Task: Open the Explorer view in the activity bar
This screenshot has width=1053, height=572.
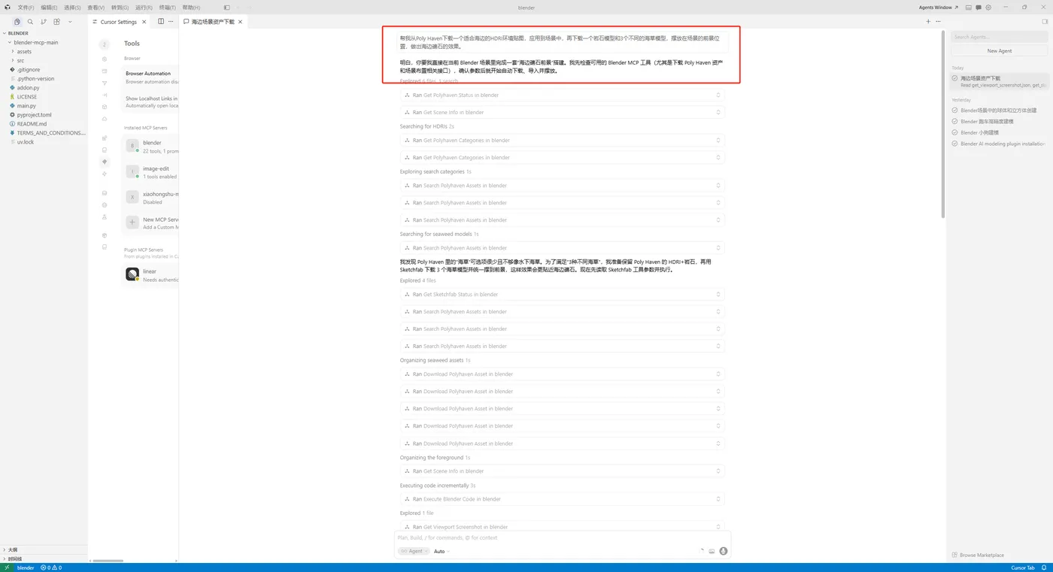Action: pyautogui.click(x=17, y=22)
